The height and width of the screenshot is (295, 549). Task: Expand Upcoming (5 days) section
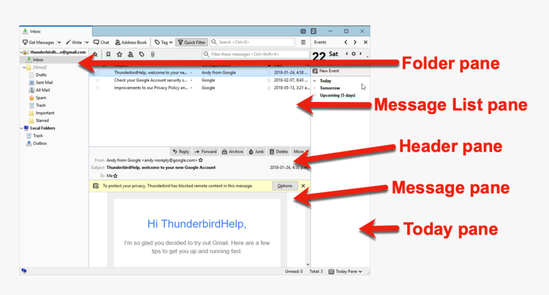coord(315,96)
